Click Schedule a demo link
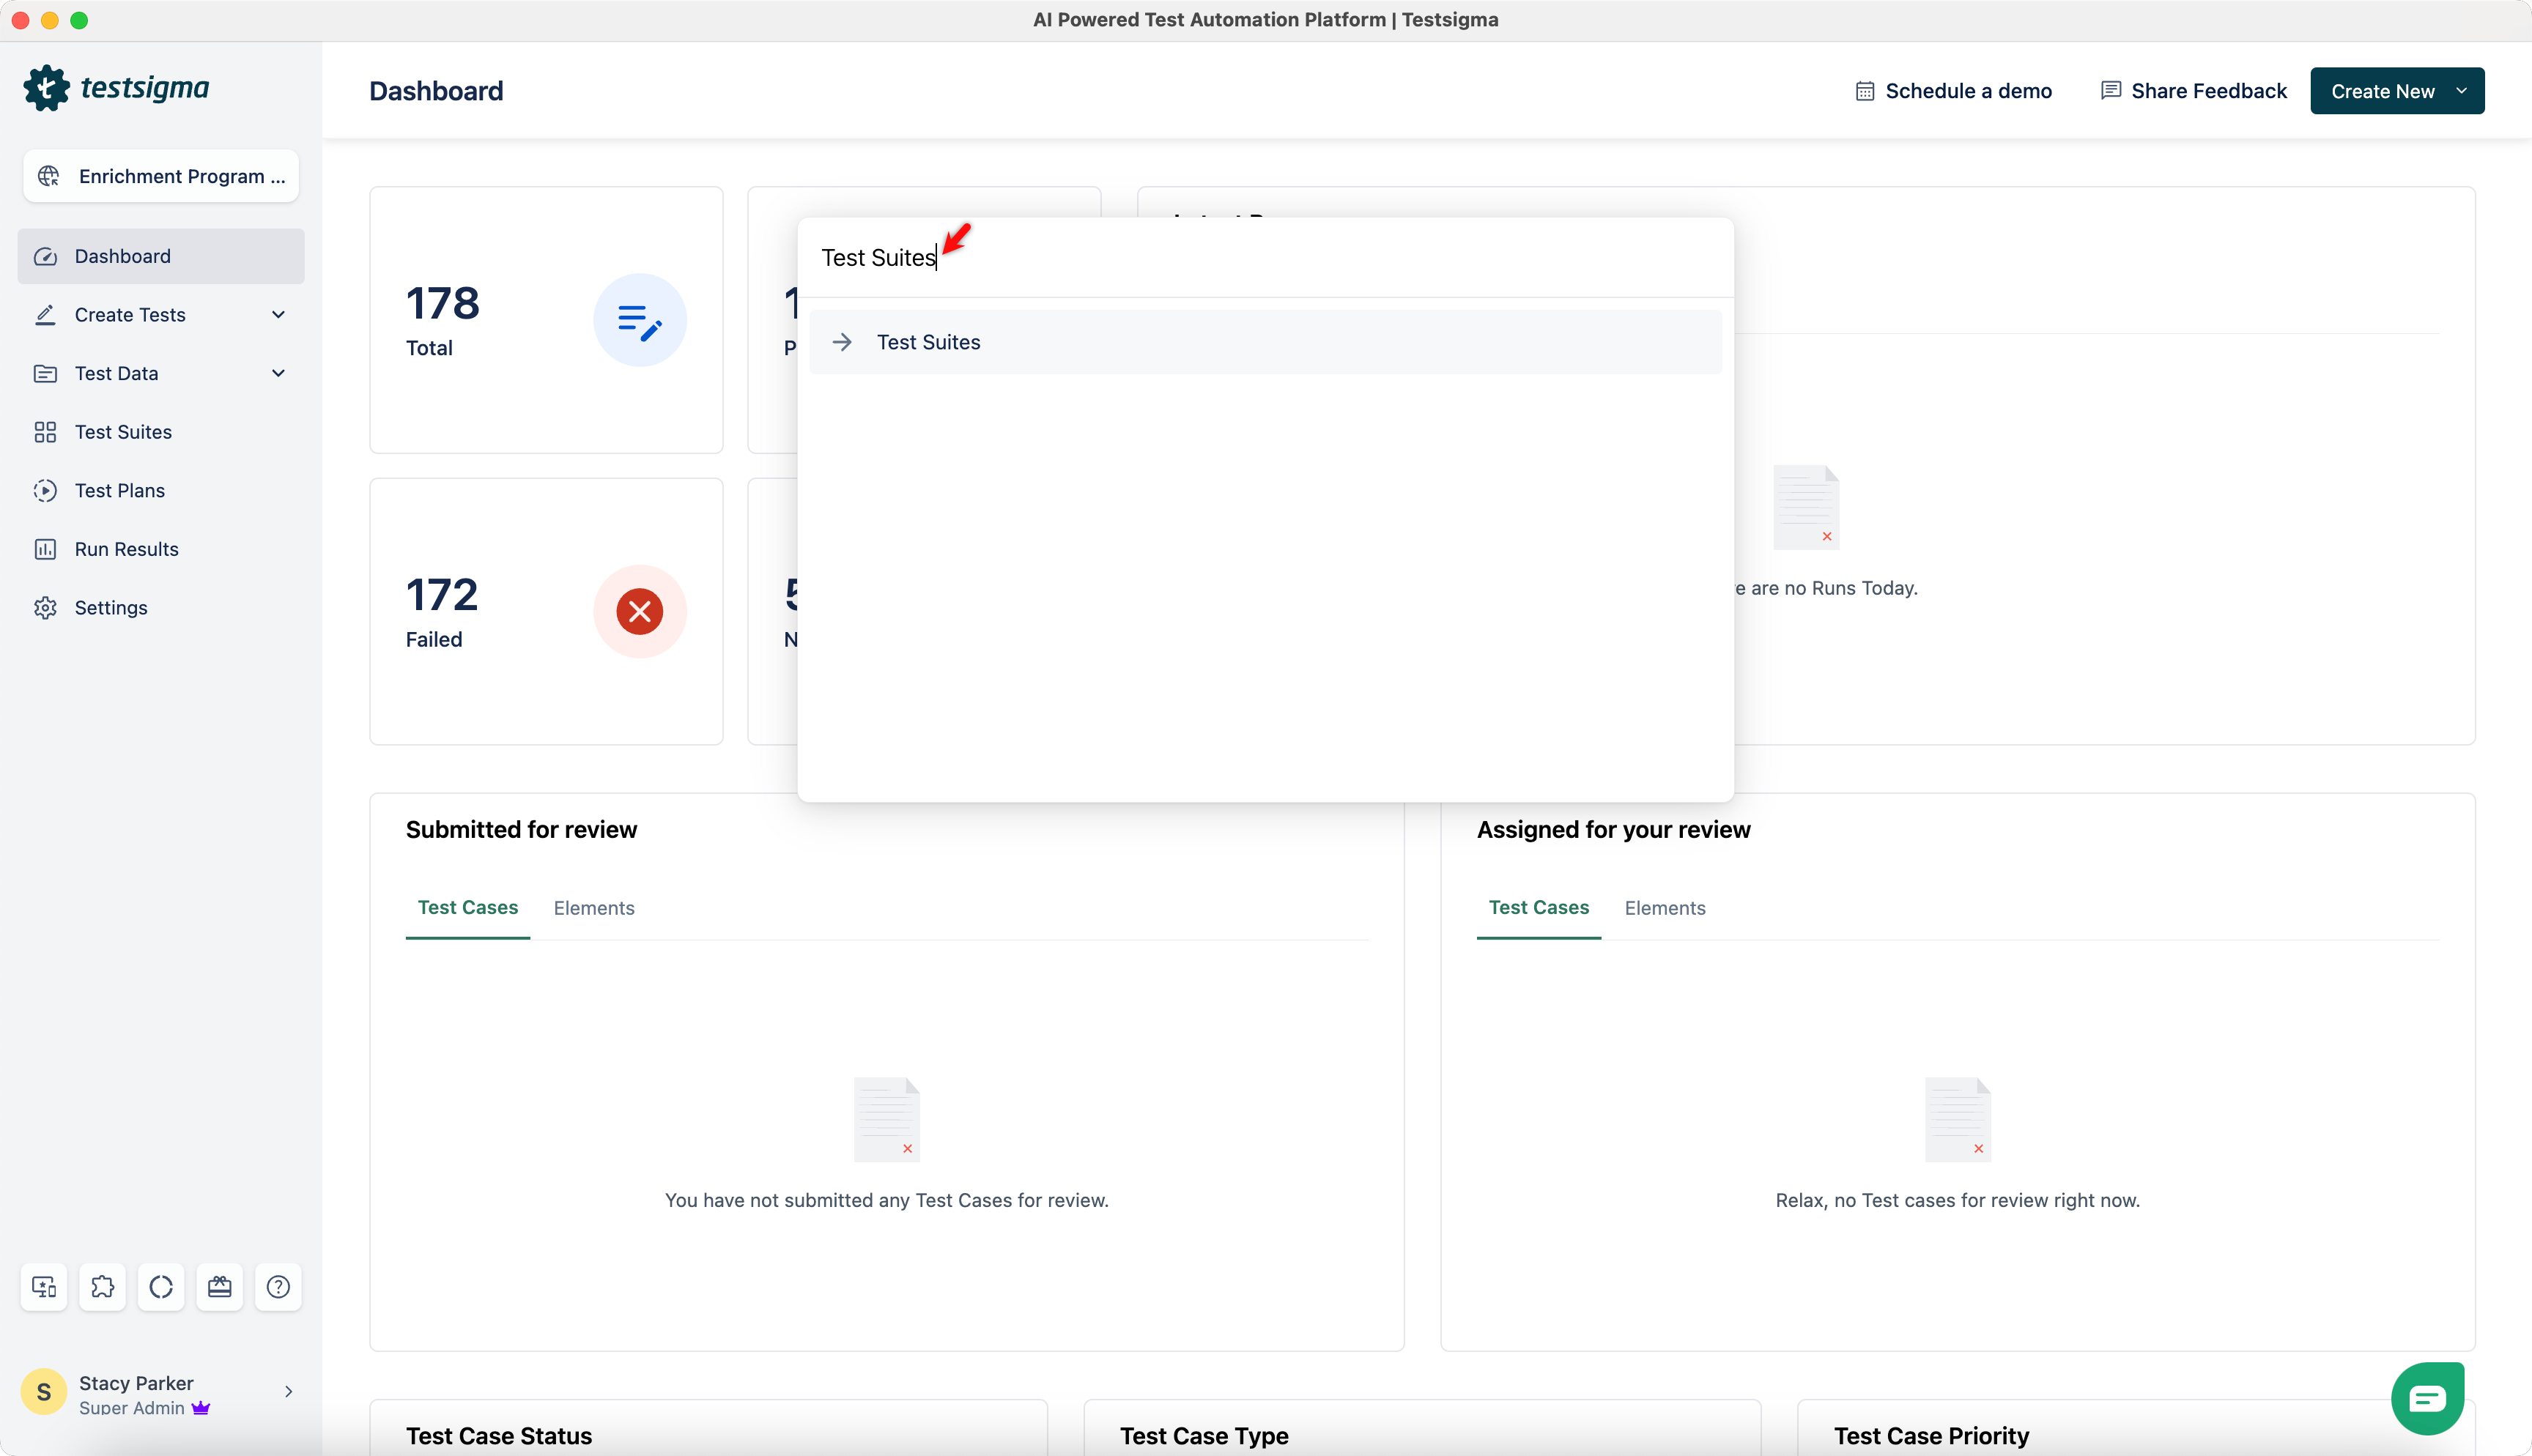 [1953, 91]
